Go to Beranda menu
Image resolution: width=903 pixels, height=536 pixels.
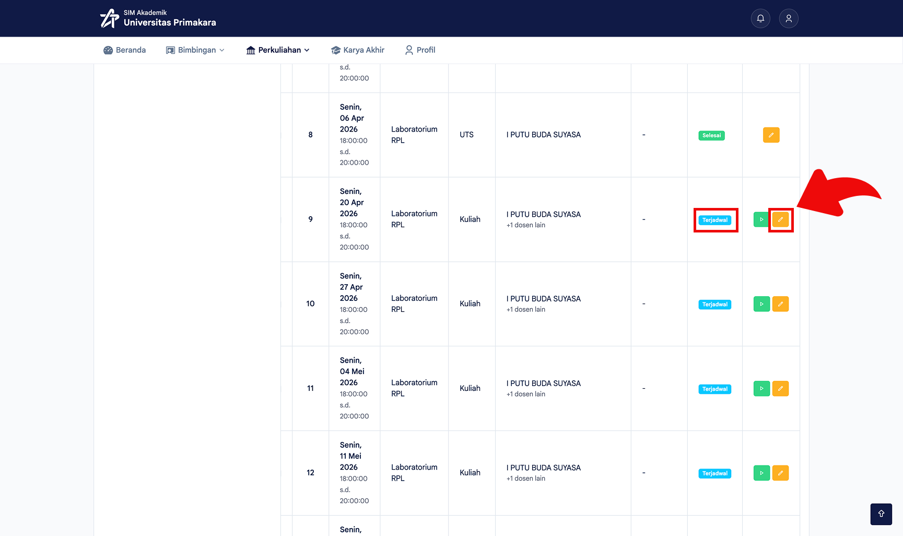(125, 50)
